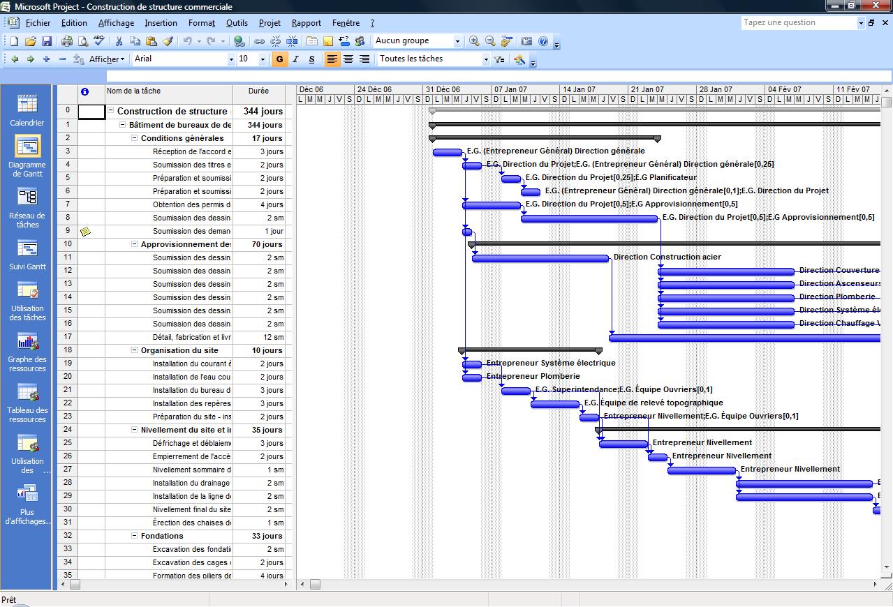Click the AutoFilter icon
The width and height of the screenshot is (893, 607).
click(499, 59)
